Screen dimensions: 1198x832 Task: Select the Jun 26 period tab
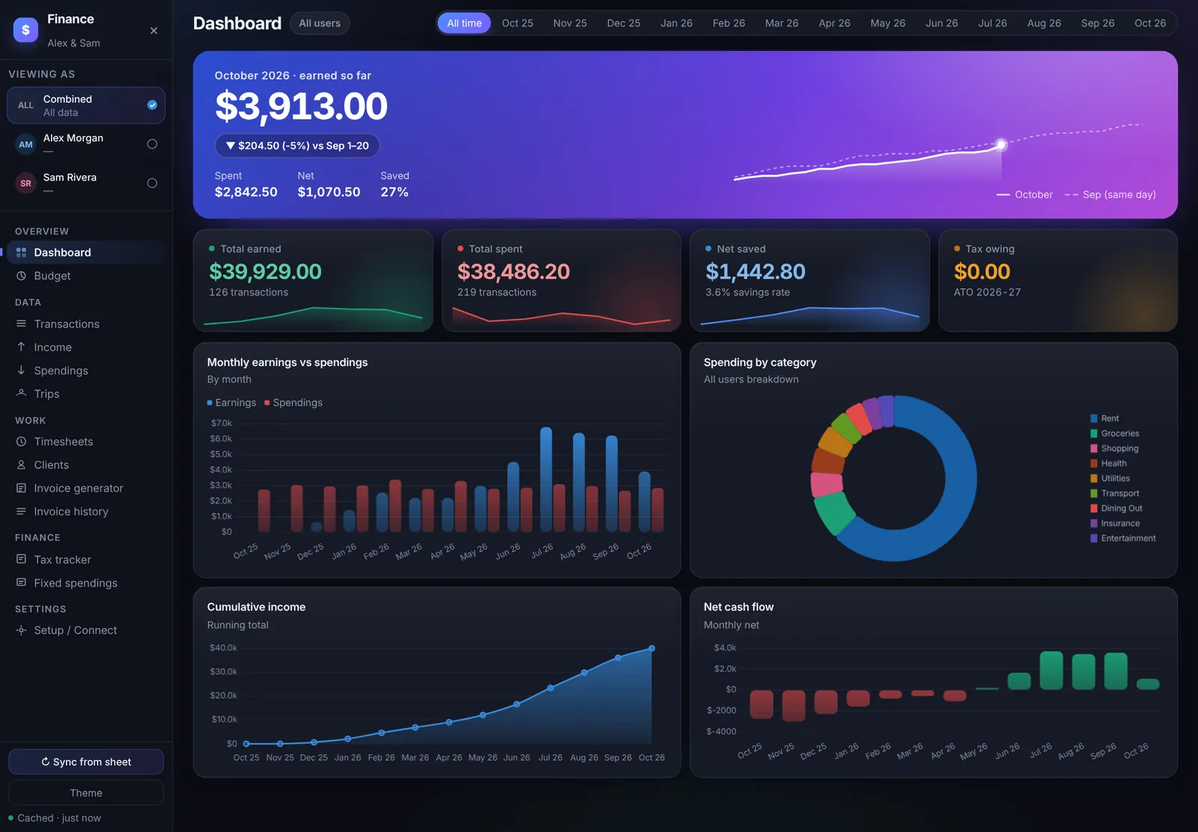tap(941, 23)
